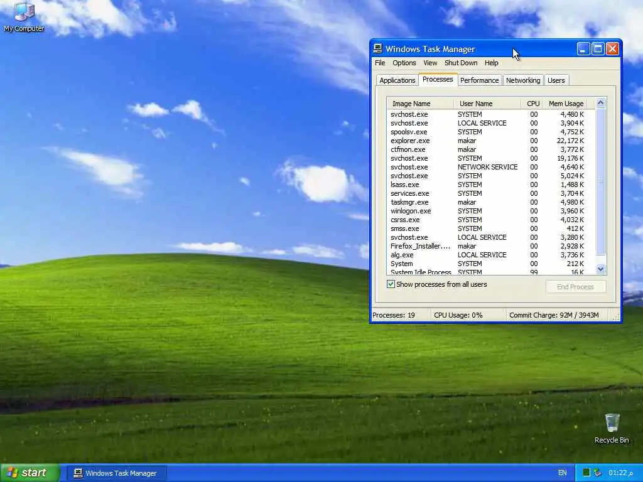Viewport: 643px width, 482px height.
Task: Select the Recycle Bin desktop icon
Action: (x=612, y=429)
